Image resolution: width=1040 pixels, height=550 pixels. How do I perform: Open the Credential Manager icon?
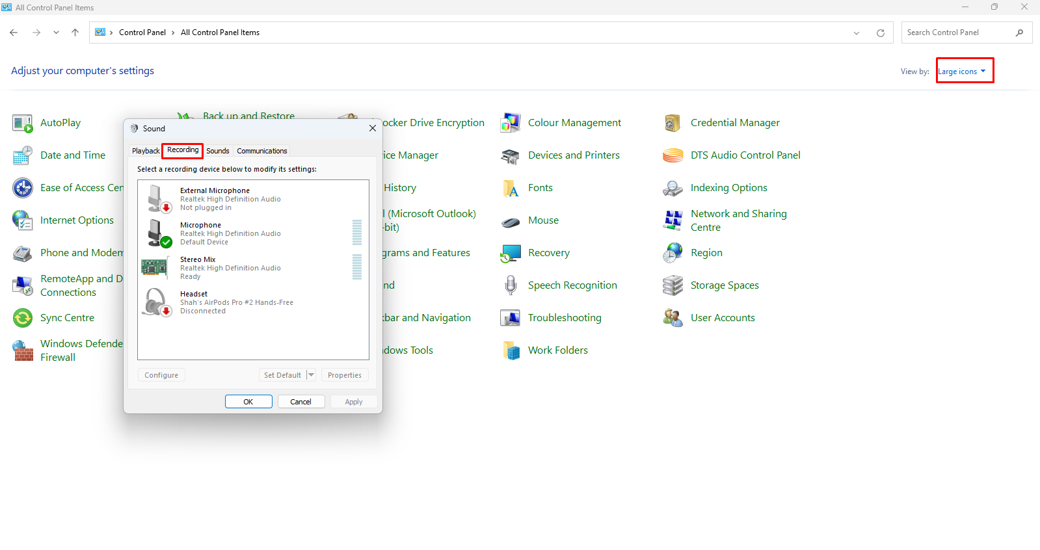click(673, 123)
